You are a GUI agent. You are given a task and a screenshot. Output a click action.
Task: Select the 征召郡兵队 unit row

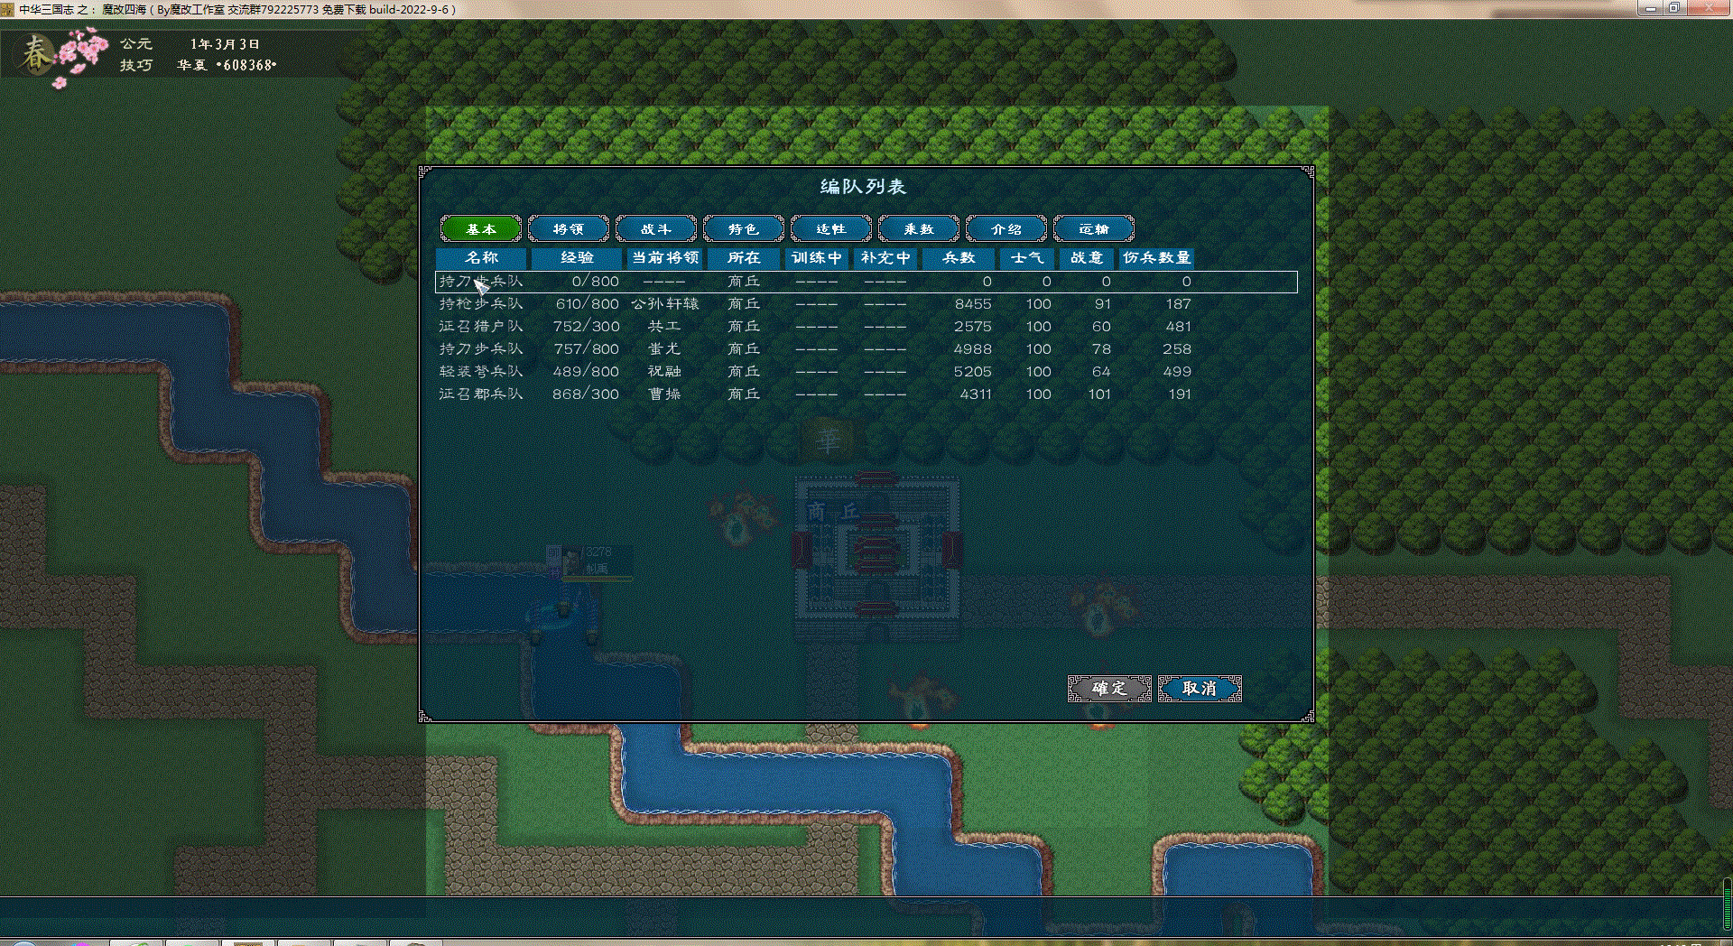[866, 394]
